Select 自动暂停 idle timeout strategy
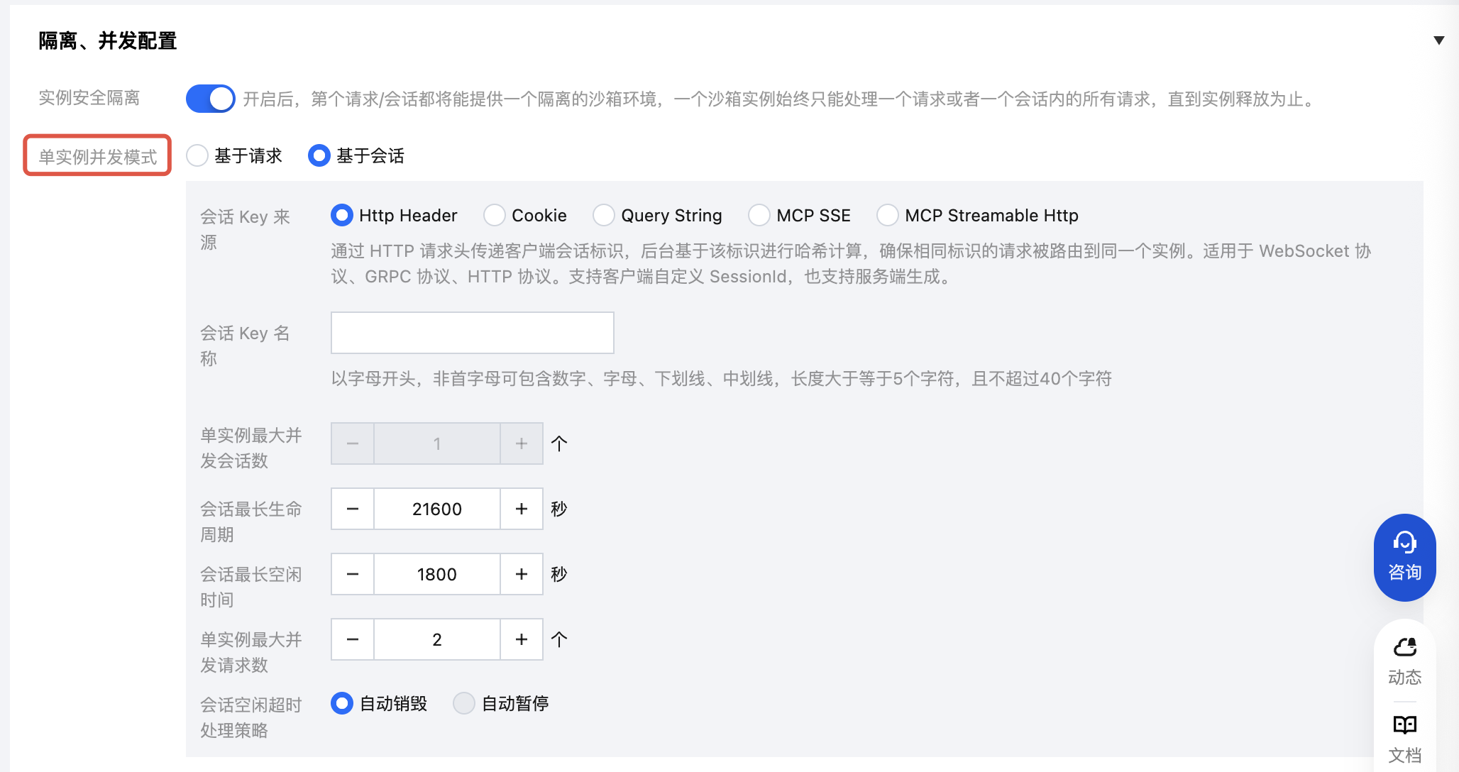This screenshot has height=772, width=1459. pyautogui.click(x=464, y=703)
